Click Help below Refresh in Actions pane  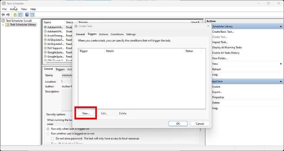click(215, 75)
